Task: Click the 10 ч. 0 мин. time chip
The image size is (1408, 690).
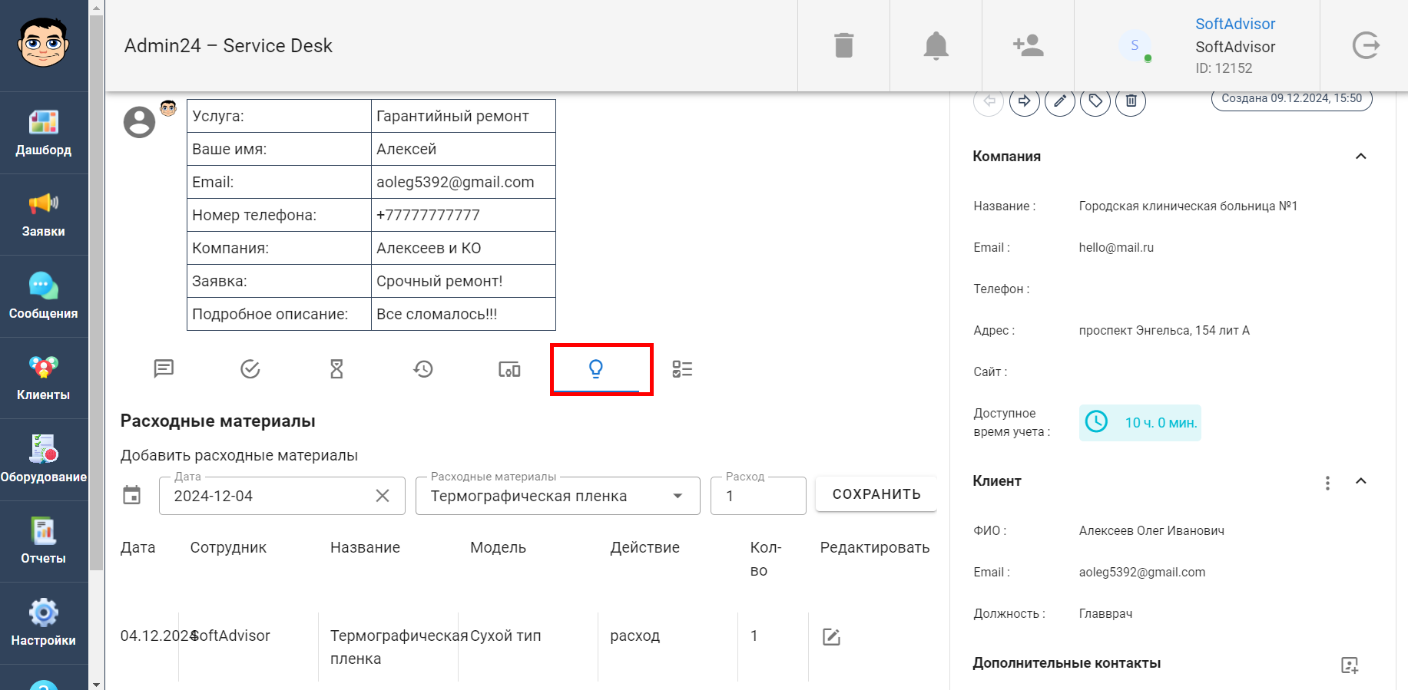Action: click(1140, 423)
